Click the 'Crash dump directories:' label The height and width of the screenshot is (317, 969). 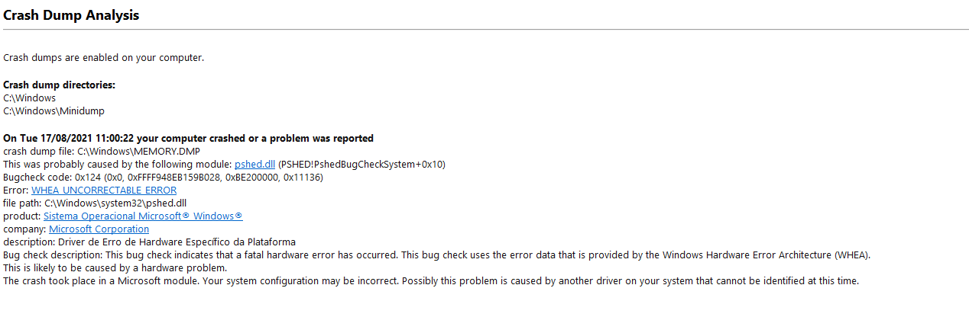(59, 85)
